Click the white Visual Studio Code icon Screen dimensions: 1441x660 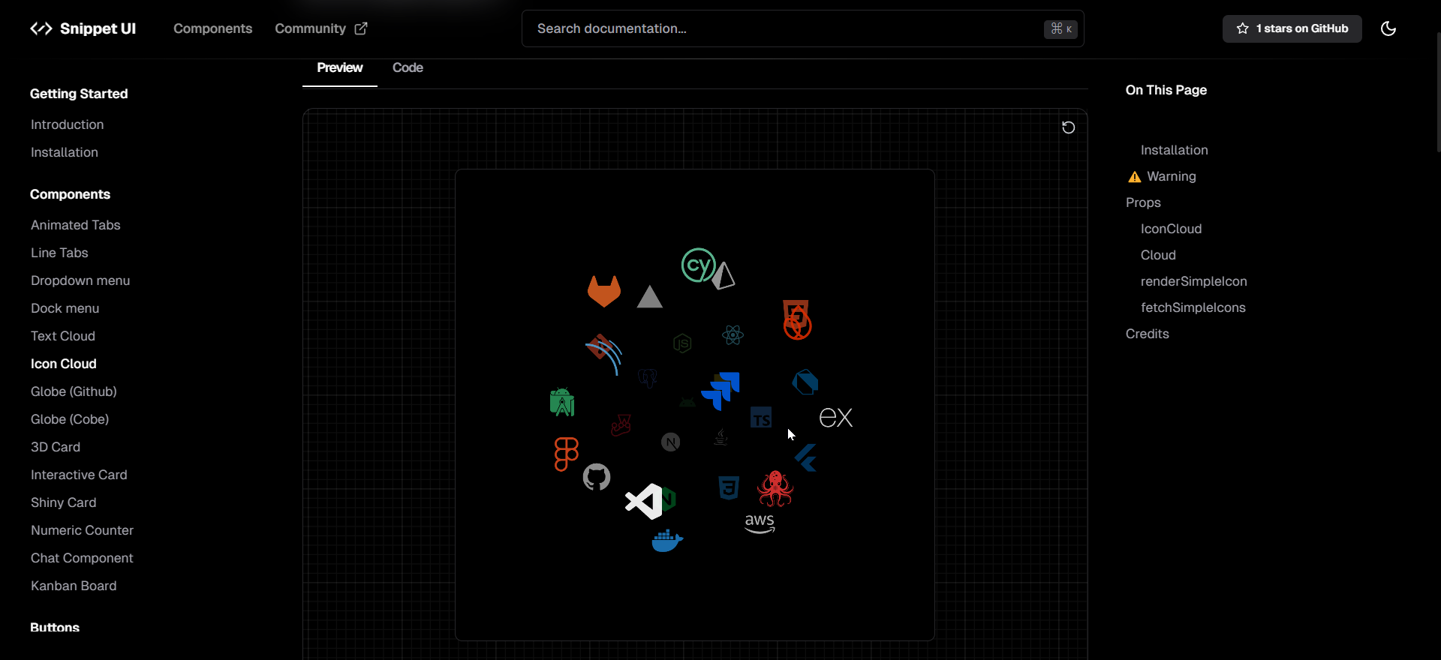644,502
